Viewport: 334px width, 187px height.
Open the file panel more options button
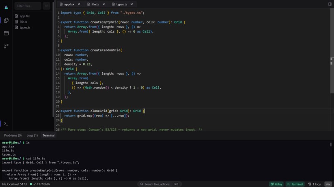coord(46,6)
